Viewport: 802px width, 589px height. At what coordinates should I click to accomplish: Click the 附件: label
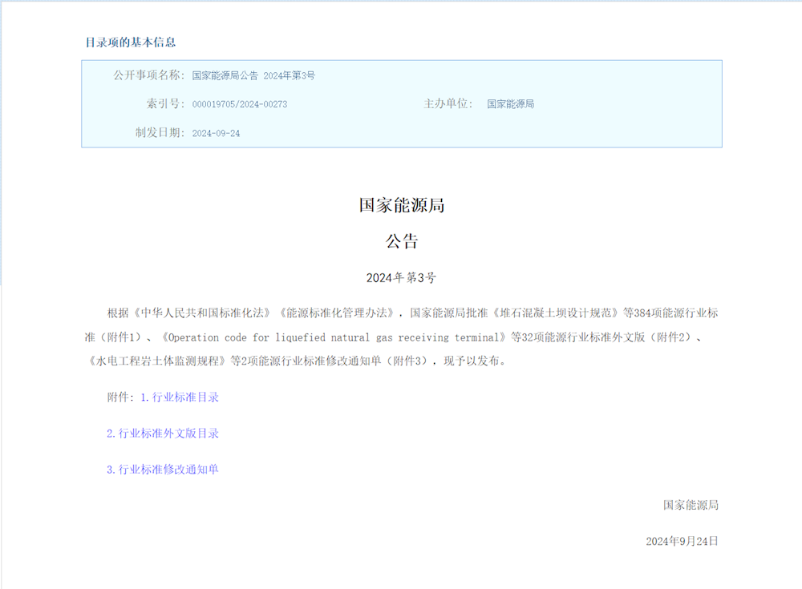(x=121, y=397)
